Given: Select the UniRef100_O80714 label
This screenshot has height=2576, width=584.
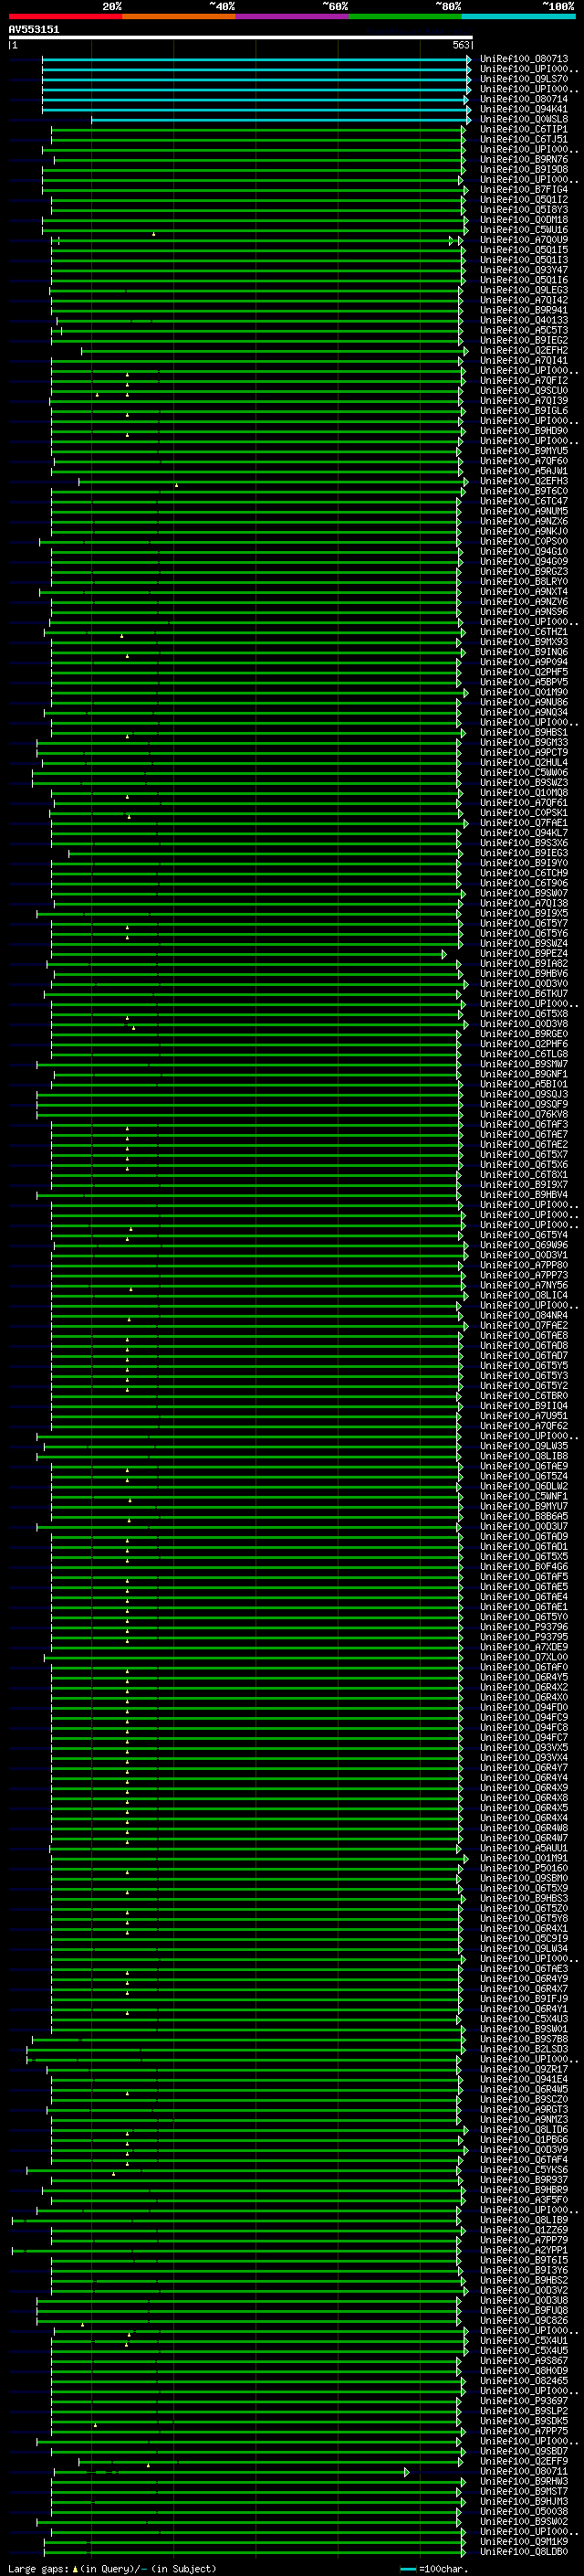Looking at the screenshot, I should coord(524,99).
